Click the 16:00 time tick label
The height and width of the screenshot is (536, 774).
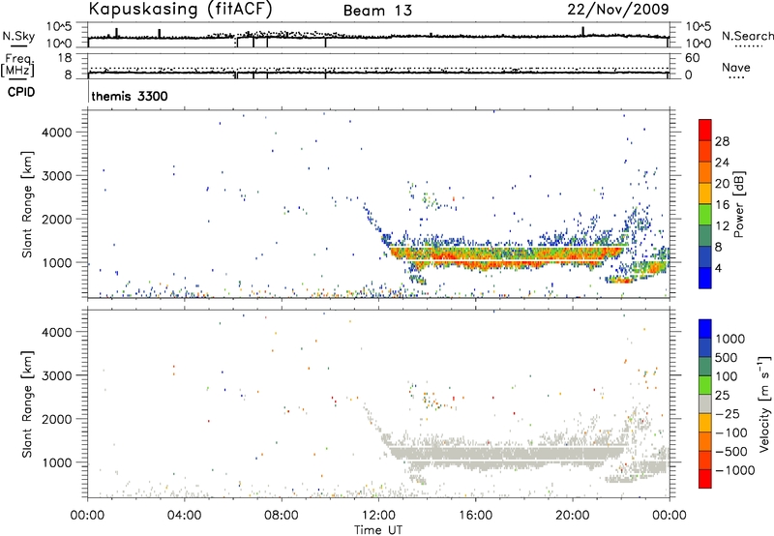coord(475,516)
